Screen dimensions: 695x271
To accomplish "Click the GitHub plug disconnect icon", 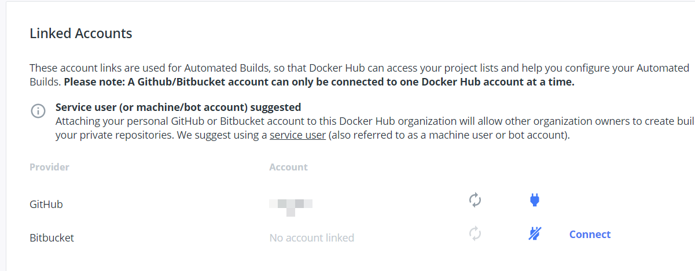I will coord(535,201).
